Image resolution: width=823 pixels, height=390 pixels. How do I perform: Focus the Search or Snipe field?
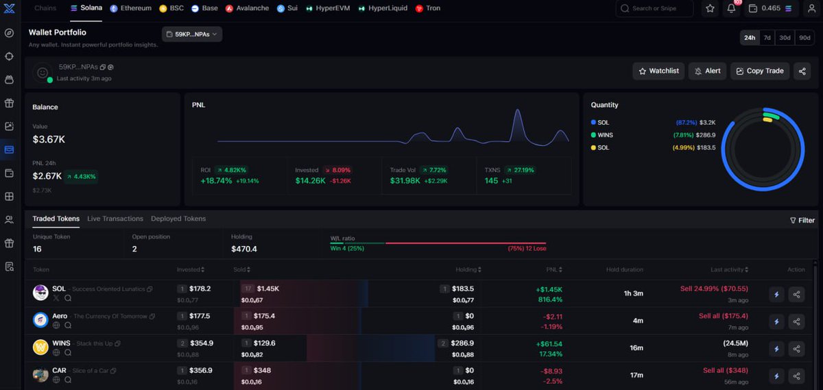pos(654,8)
